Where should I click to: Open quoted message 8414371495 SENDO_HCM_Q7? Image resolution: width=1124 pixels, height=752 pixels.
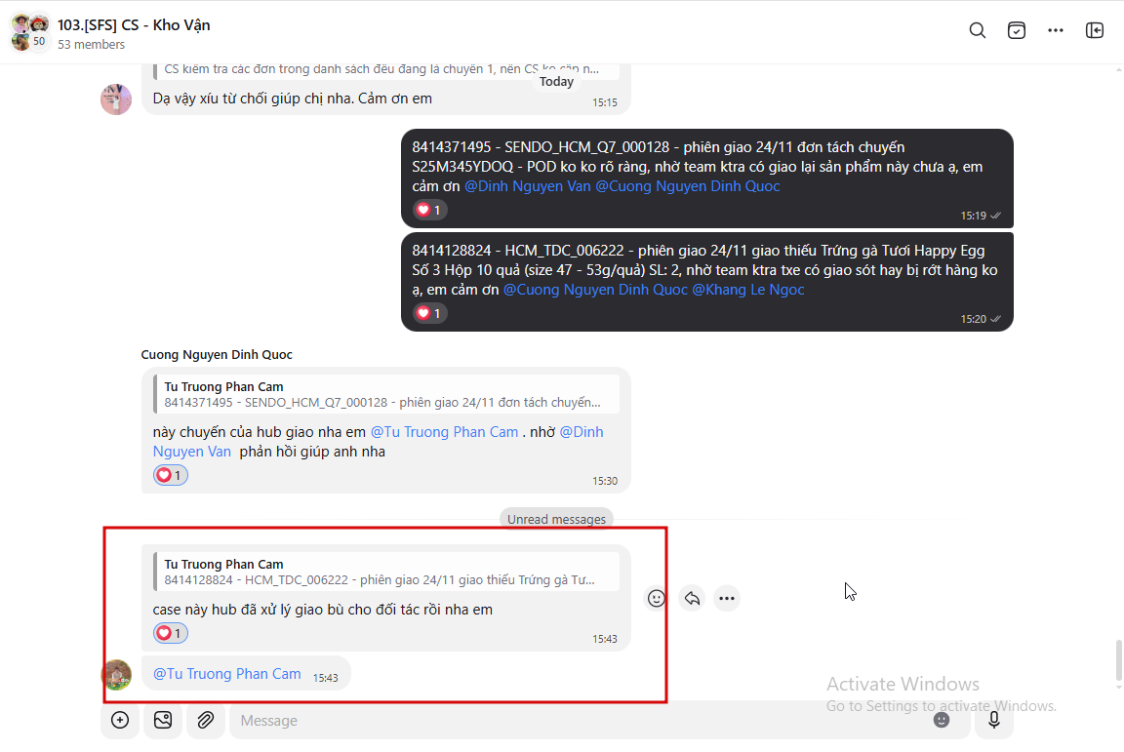(x=386, y=394)
